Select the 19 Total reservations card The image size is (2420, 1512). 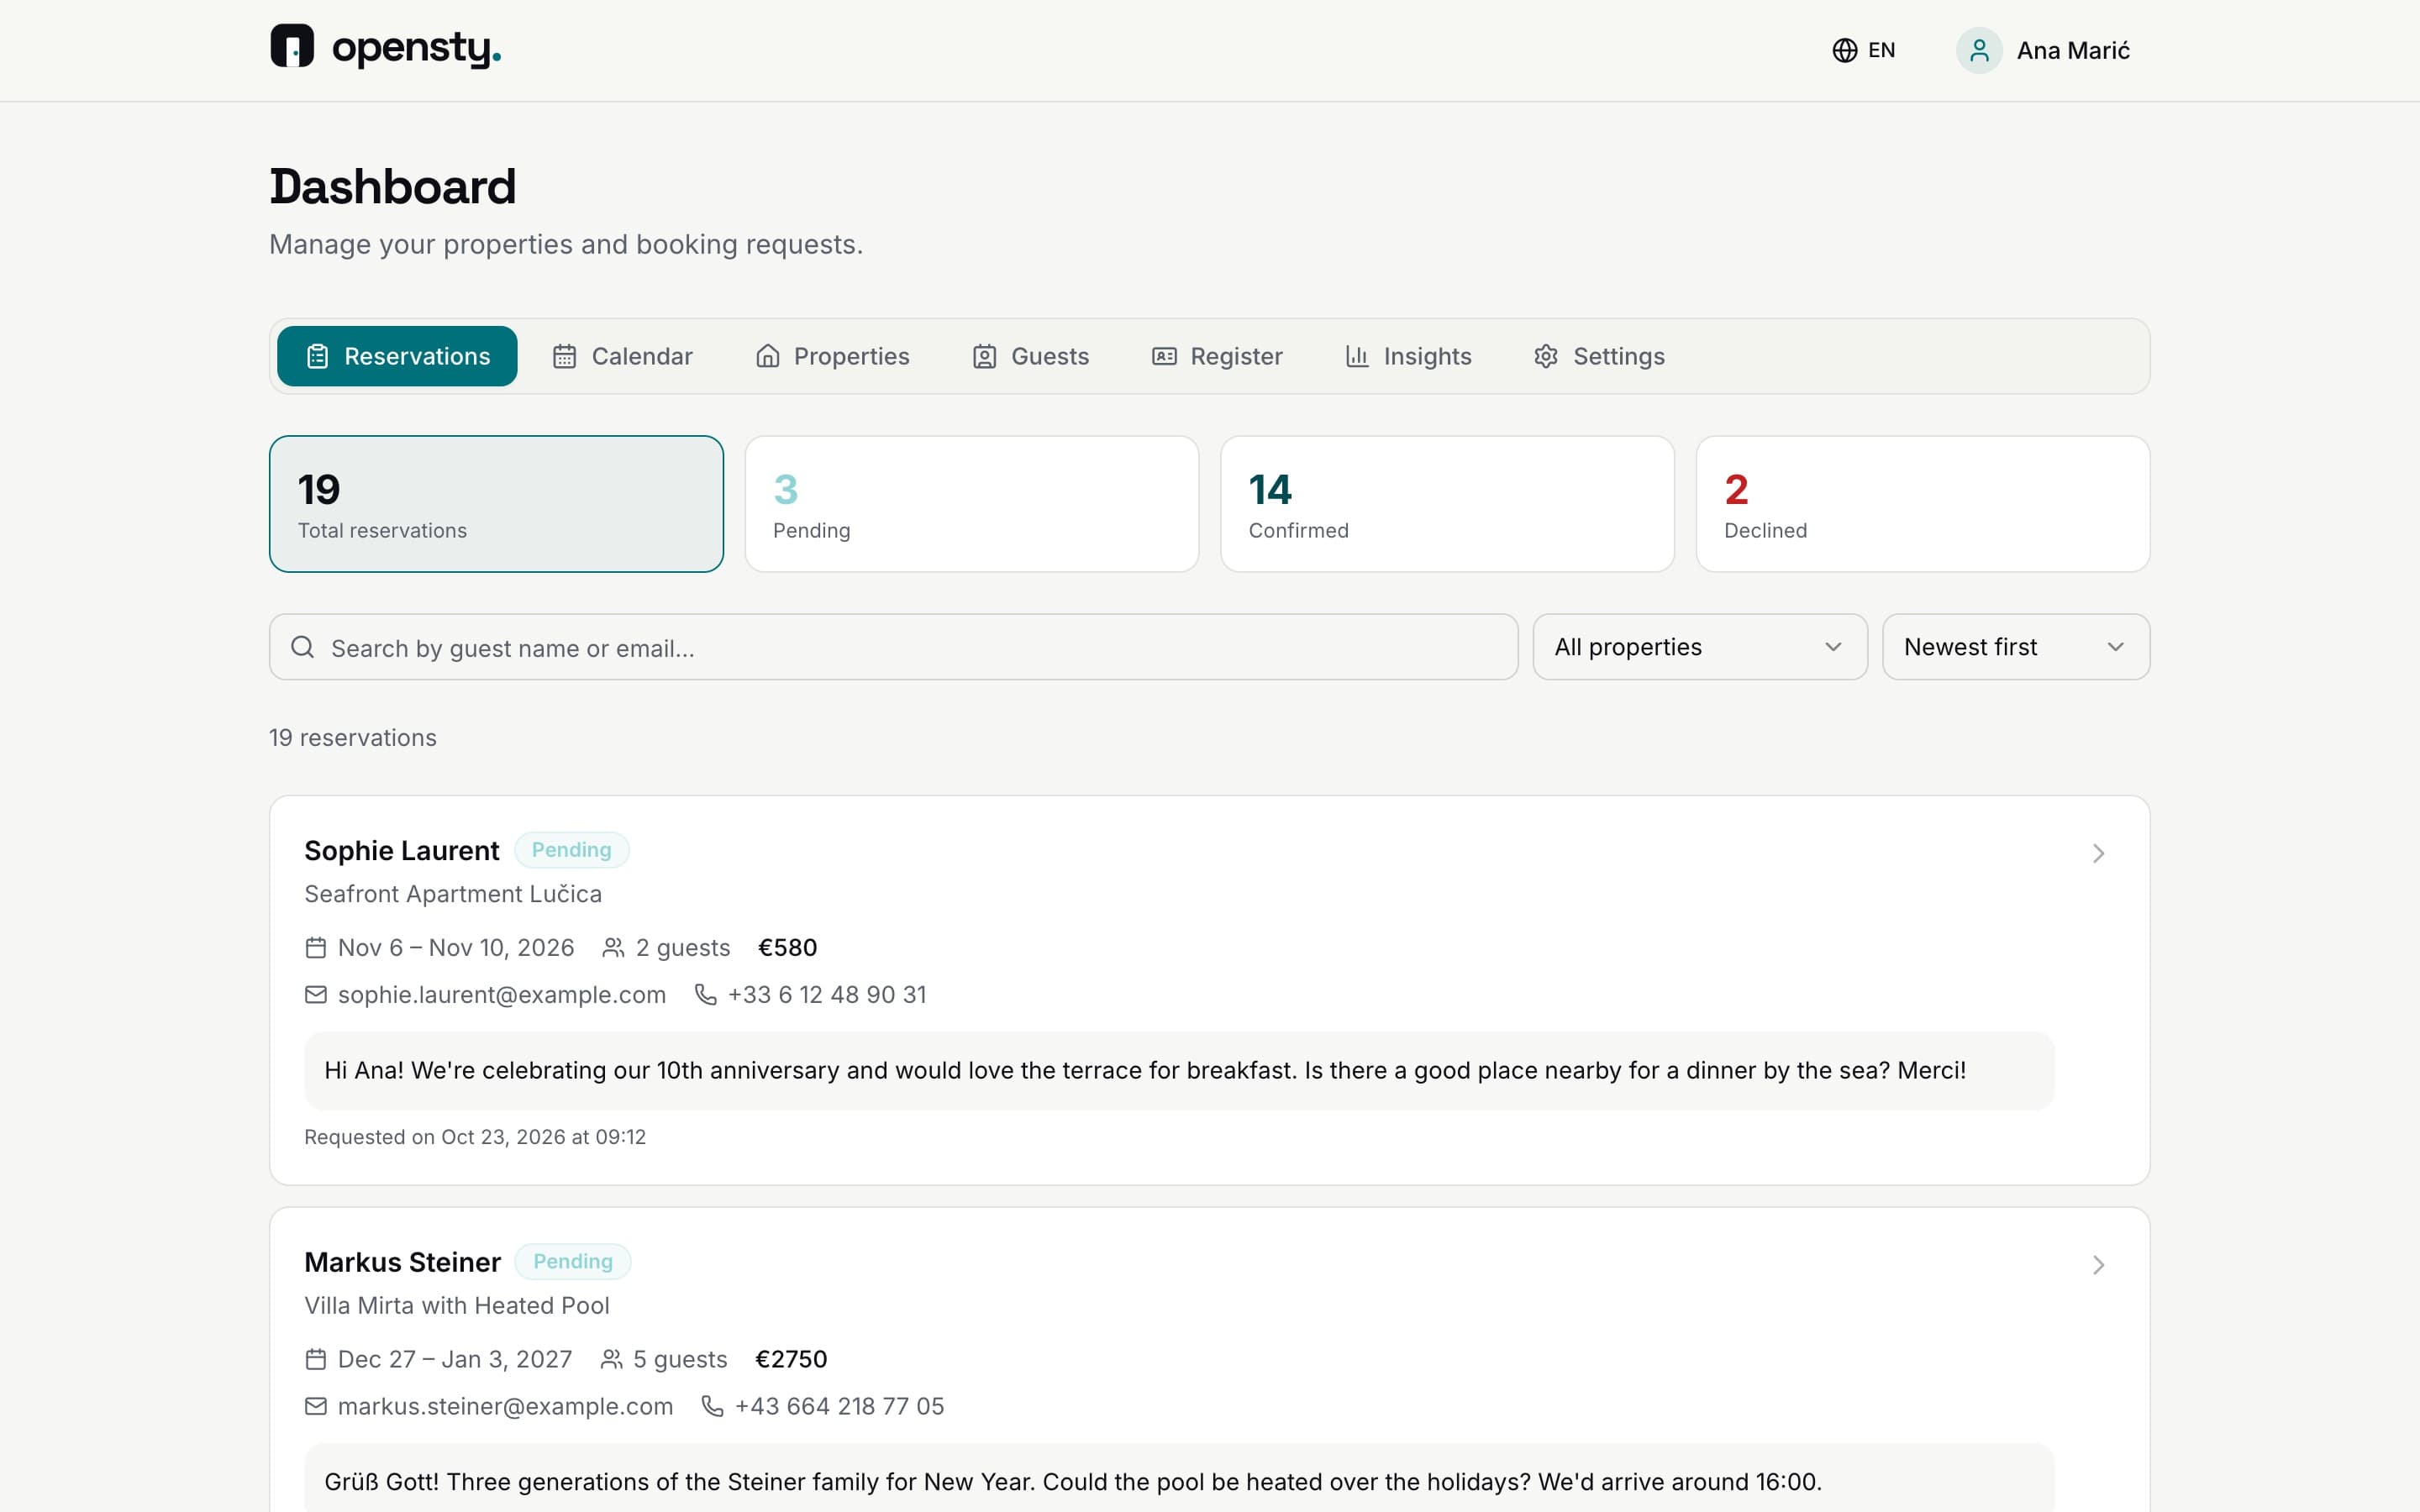[x=496, y=504]
